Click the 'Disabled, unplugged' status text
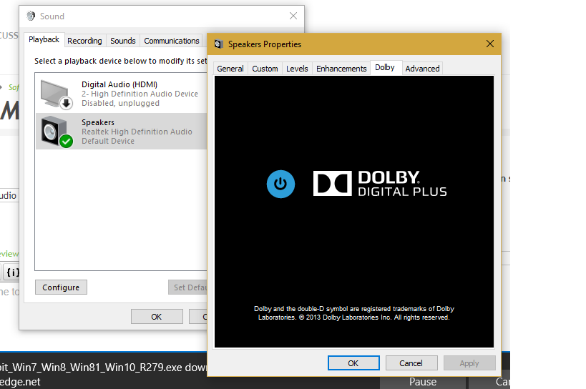The height and width of the screenshot is (389, 586). click(120, 103)
